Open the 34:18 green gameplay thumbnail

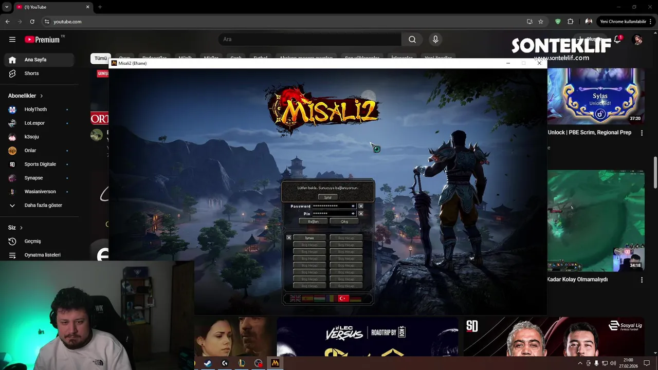(596, 220)
